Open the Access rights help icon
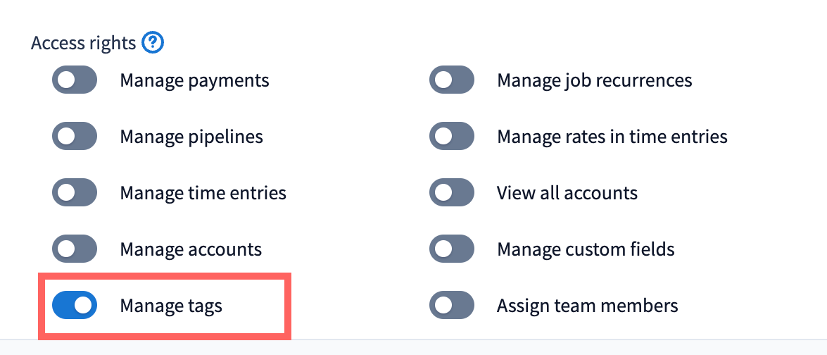This screenshot has height=355, width=827. click(x=153, y=44)
